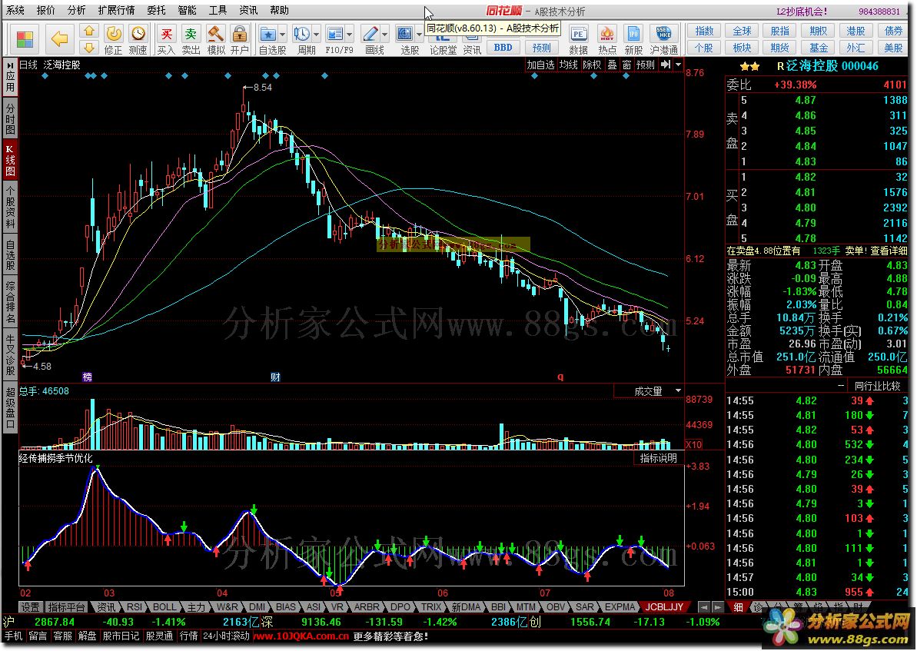Open the 智能 menu
This screenshot has height=651, width=917.
click(x=187, y=11)
